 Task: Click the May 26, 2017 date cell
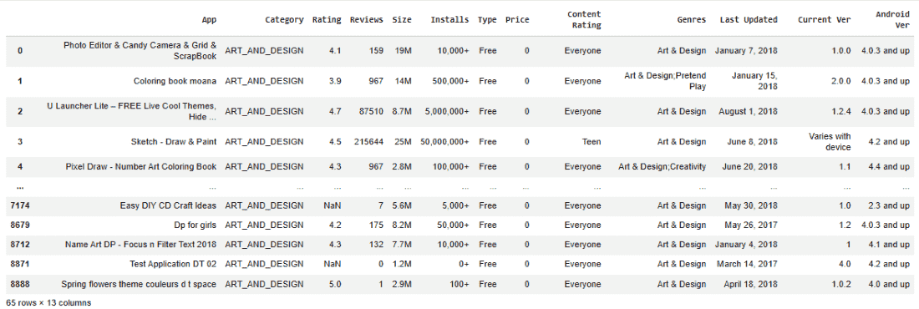(751, 225)
